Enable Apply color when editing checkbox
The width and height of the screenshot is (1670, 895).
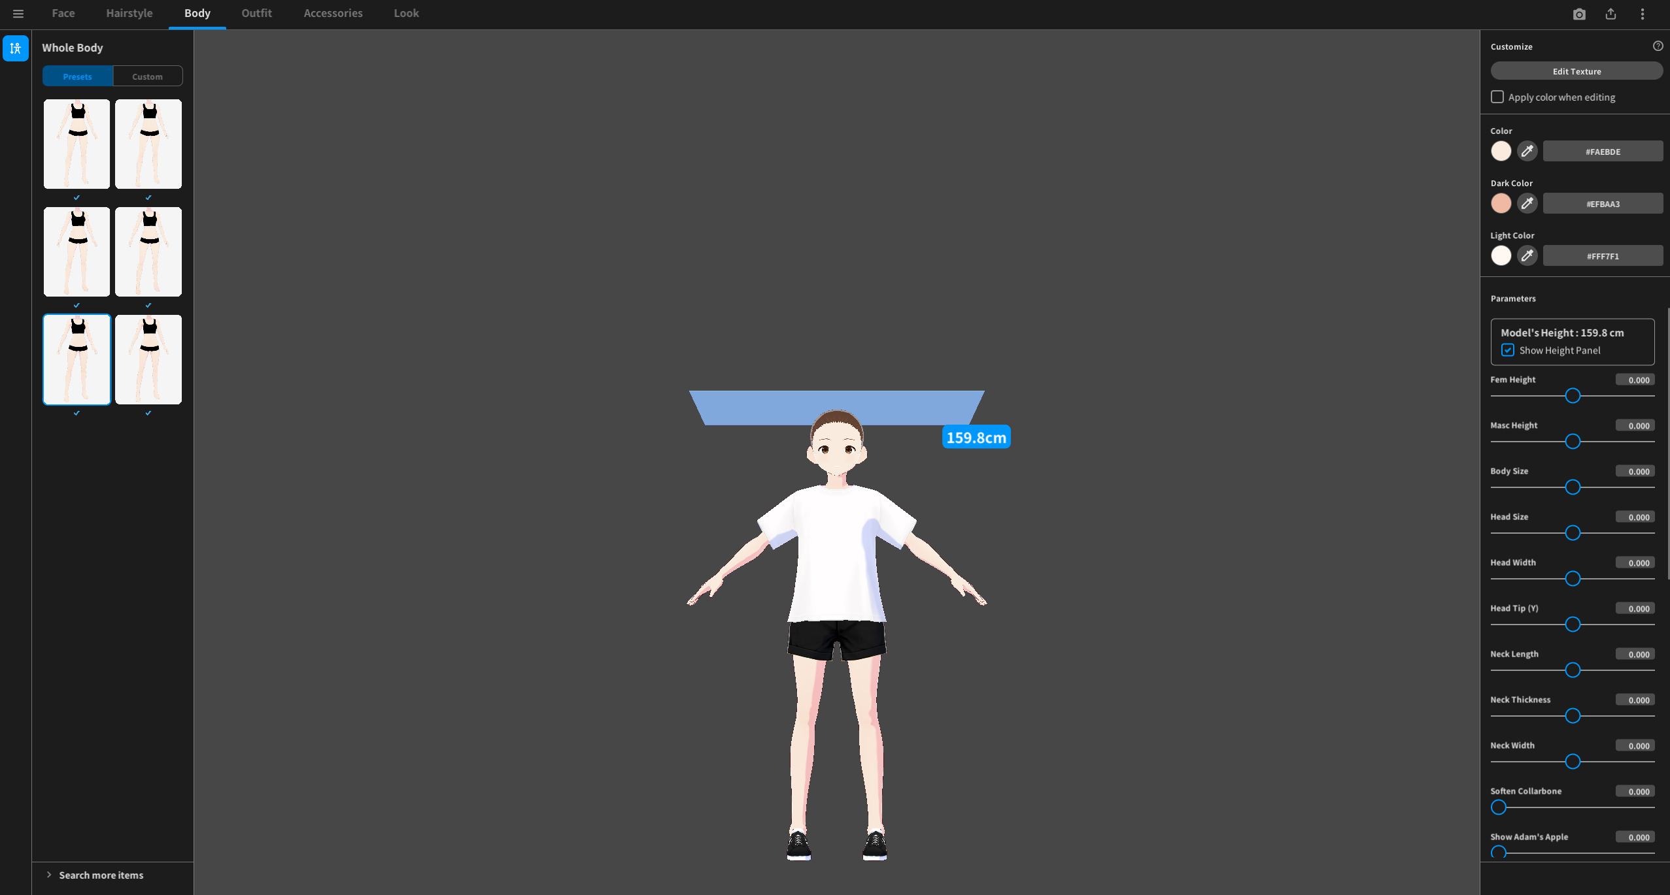tap(1497, 97)
